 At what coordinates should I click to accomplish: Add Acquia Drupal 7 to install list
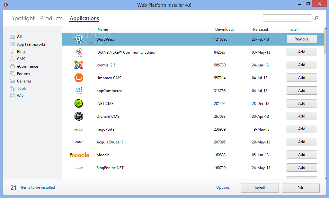click(302, 142)
